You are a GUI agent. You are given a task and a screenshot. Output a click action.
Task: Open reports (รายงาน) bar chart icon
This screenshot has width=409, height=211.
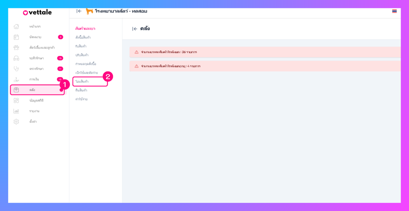coord(16,111)
